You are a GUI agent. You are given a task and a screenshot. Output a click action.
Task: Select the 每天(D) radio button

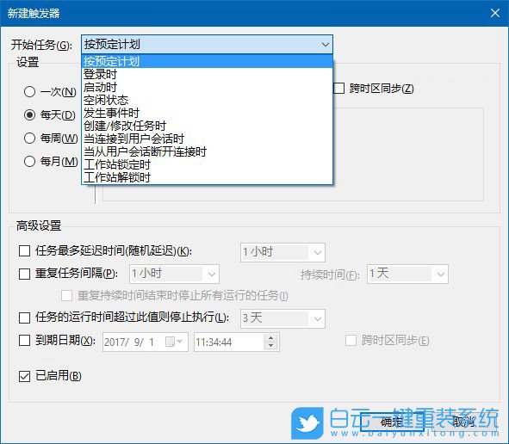click(29, 114)
